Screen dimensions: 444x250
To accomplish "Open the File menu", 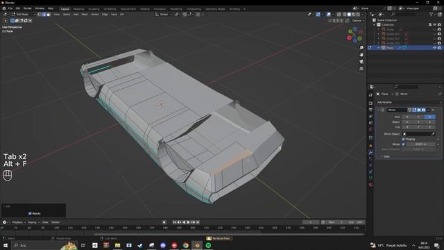I will 10,8.
